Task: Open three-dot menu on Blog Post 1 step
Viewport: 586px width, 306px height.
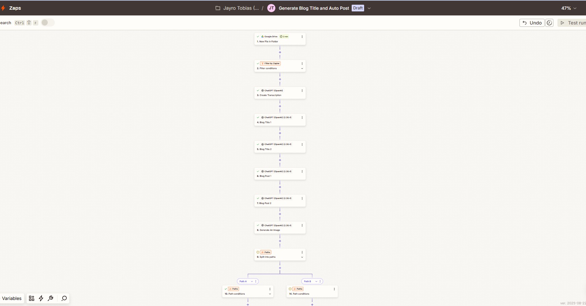Action: click(x=302, y=171)
